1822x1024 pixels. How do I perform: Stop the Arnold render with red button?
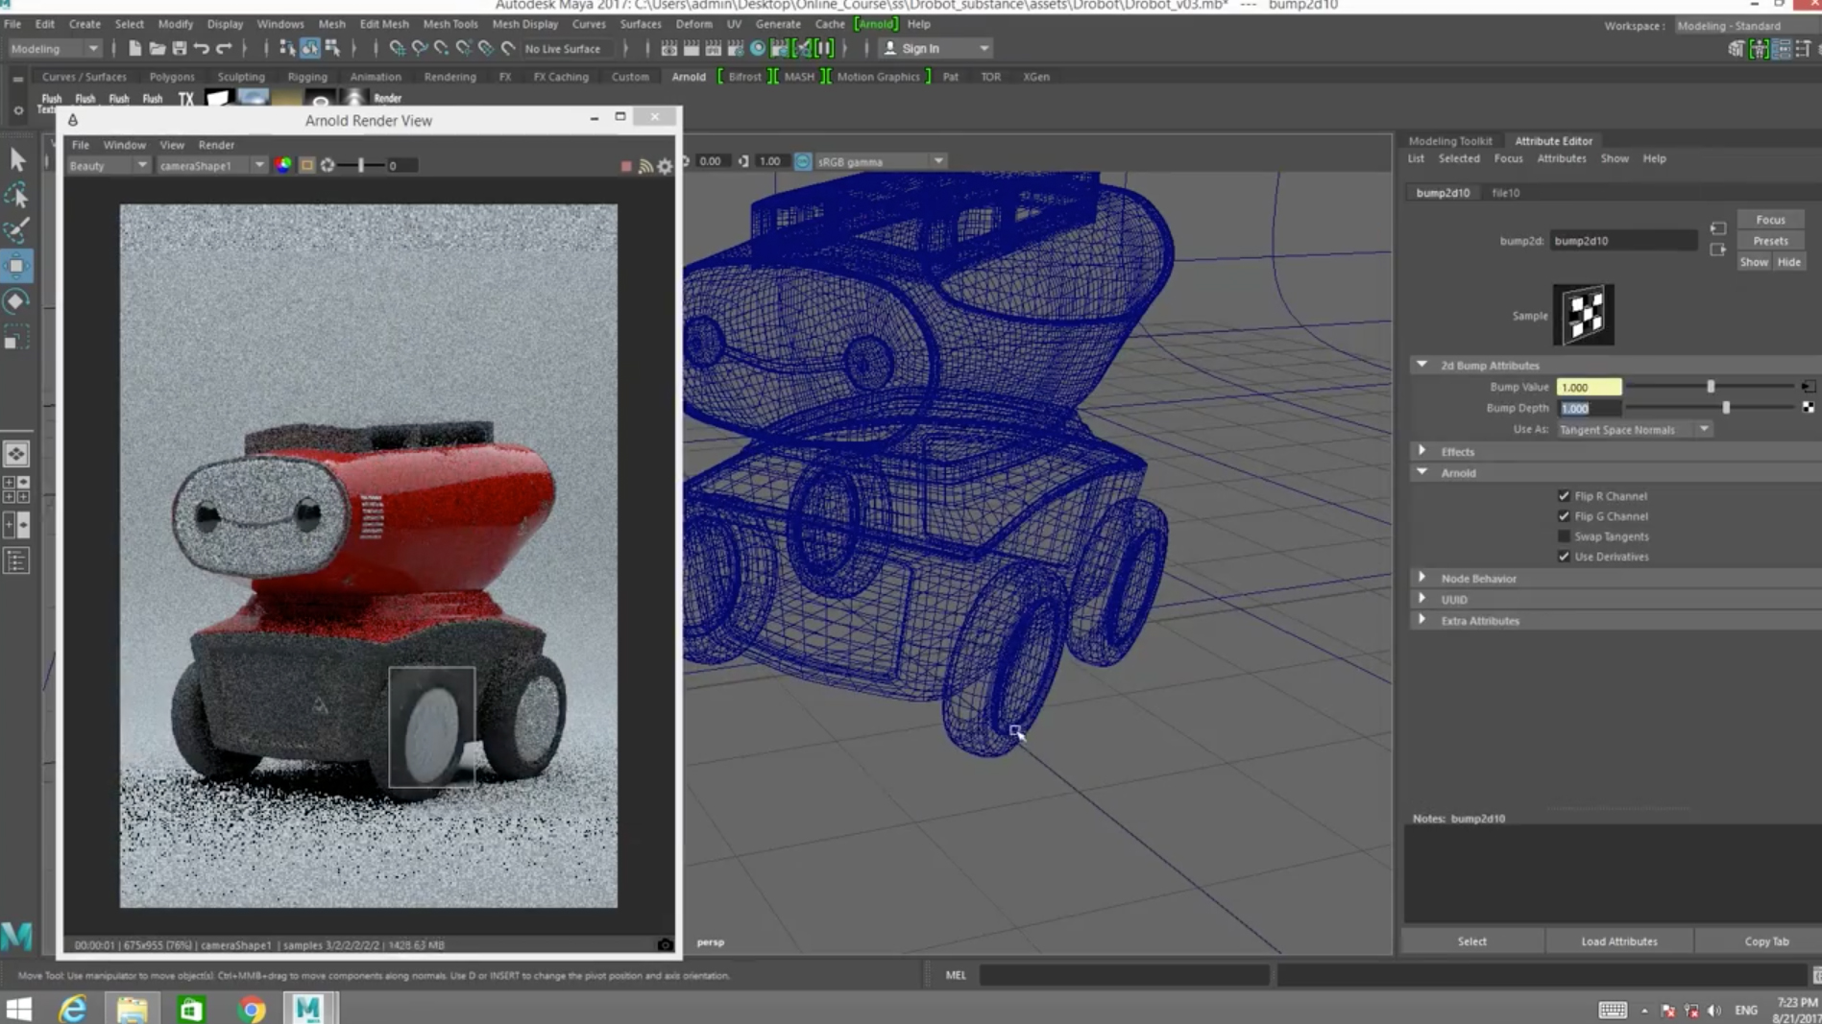626,166
